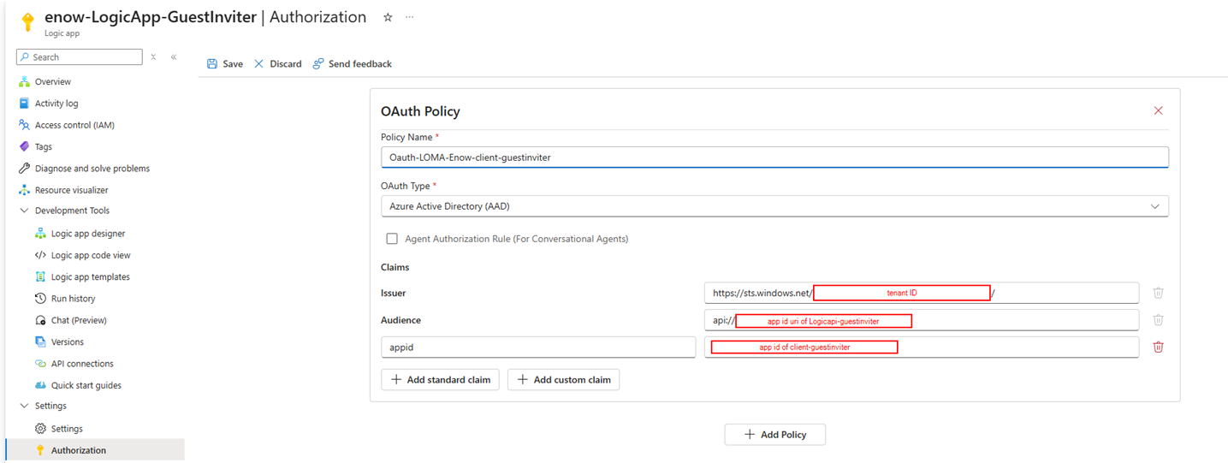
Task: Delete the appid claim with red trash icon
Action: (1158, 347)
